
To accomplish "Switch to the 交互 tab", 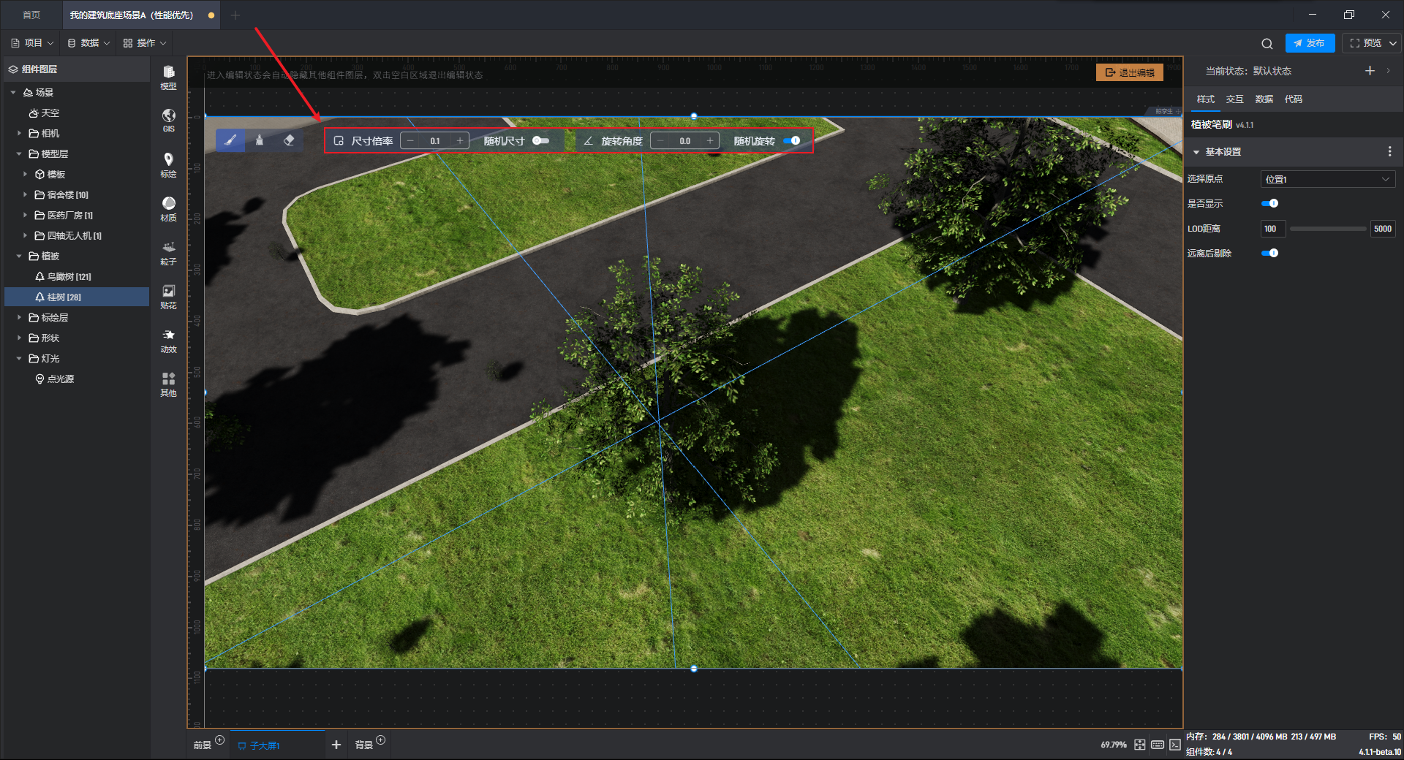I will 1234,99.
